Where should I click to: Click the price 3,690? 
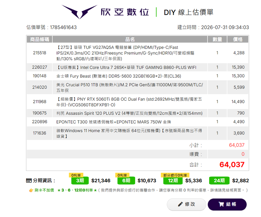(x=239, y=133)
